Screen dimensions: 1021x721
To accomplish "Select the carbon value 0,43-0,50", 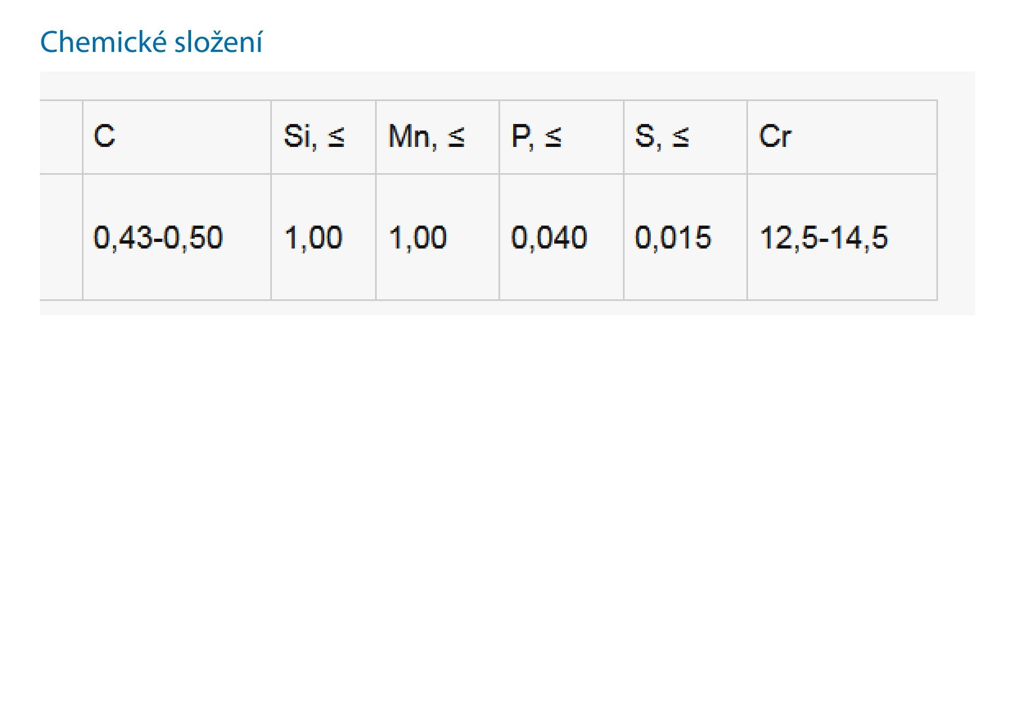I will pos(158,238).
